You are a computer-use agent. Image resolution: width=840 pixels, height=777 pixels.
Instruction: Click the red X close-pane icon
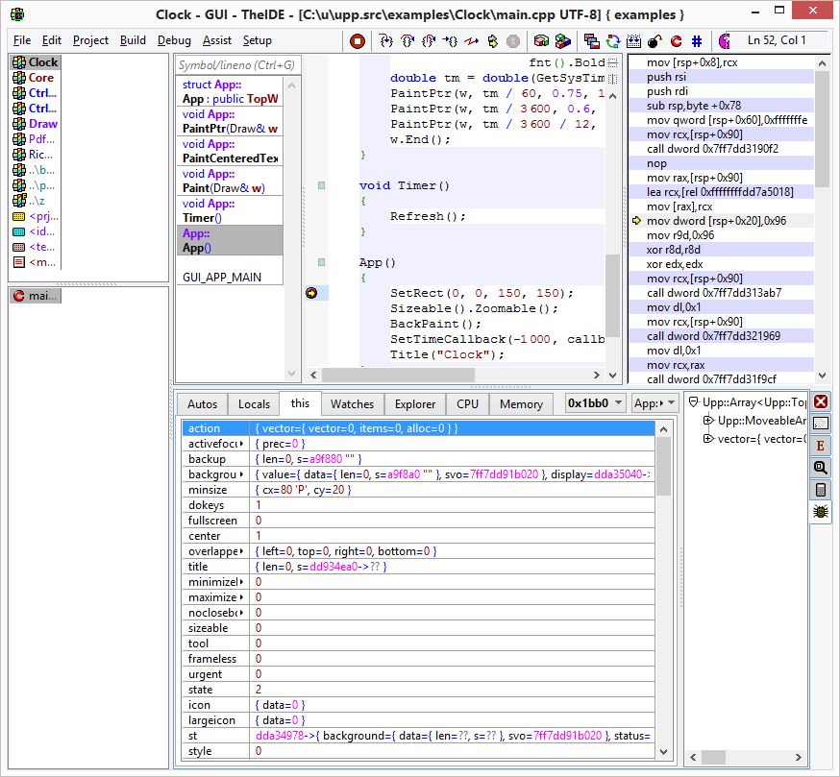(821, 401)
